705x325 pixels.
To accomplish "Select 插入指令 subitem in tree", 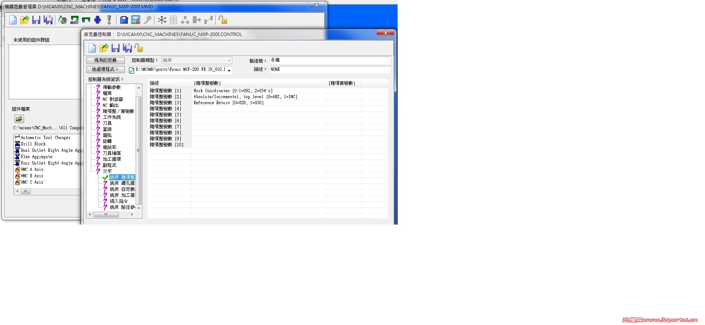I will click(119, 201).
